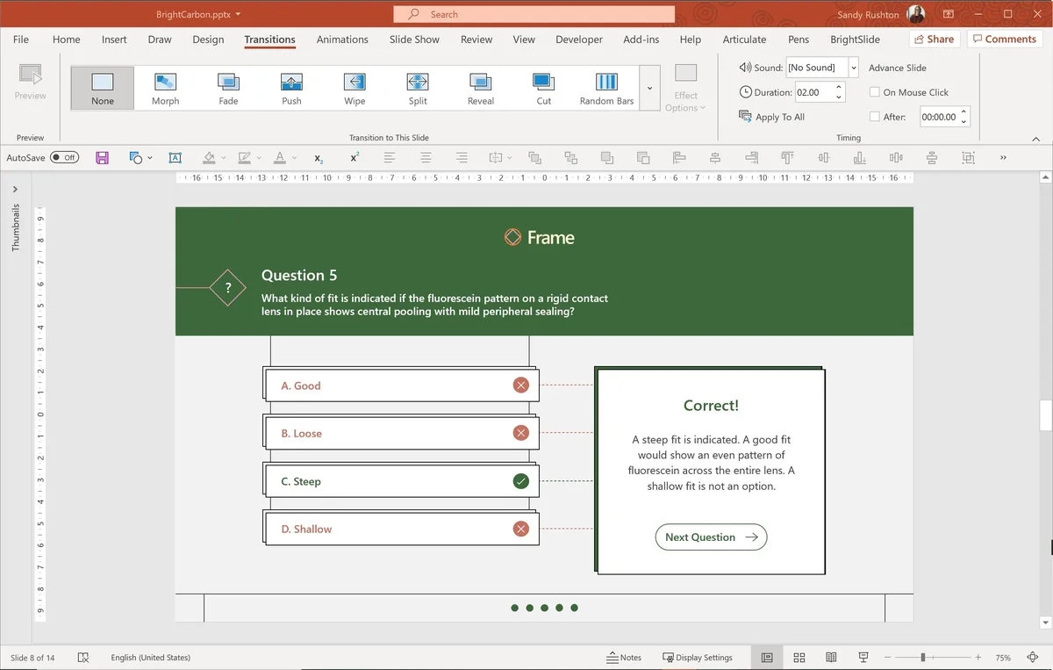Open the Comments pane
1053x670 pixels.
[1004, 39]
